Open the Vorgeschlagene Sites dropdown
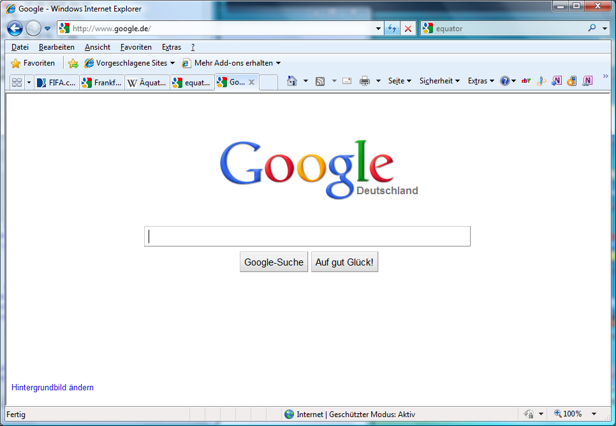 (x=129, y=63)
